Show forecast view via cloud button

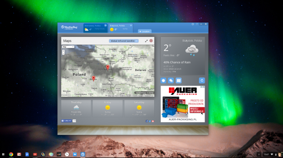pos(171,81)
